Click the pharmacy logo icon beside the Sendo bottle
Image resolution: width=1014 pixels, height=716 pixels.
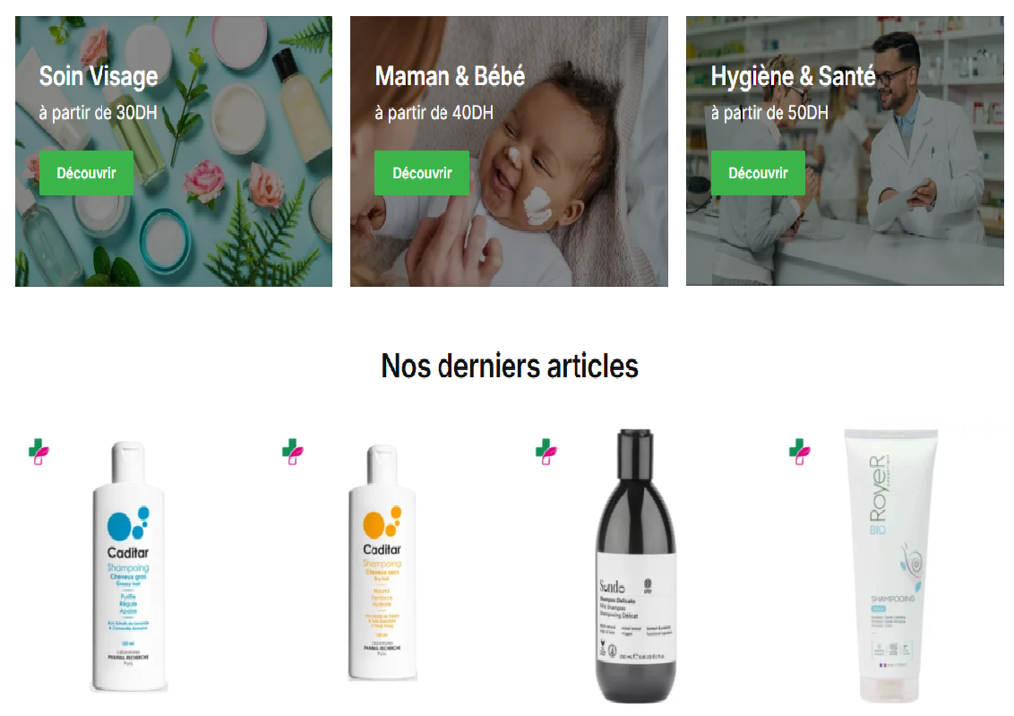pos(546,452)
